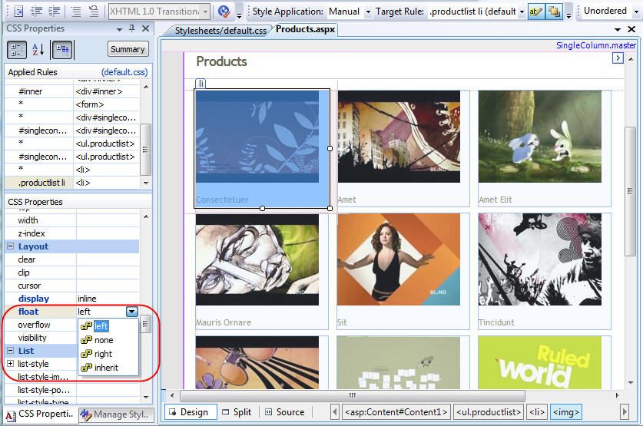Screen dimensions: 643x426
Task: Open toolbar options arrow beside accessibility icon
Action: (x=239, y=15)
